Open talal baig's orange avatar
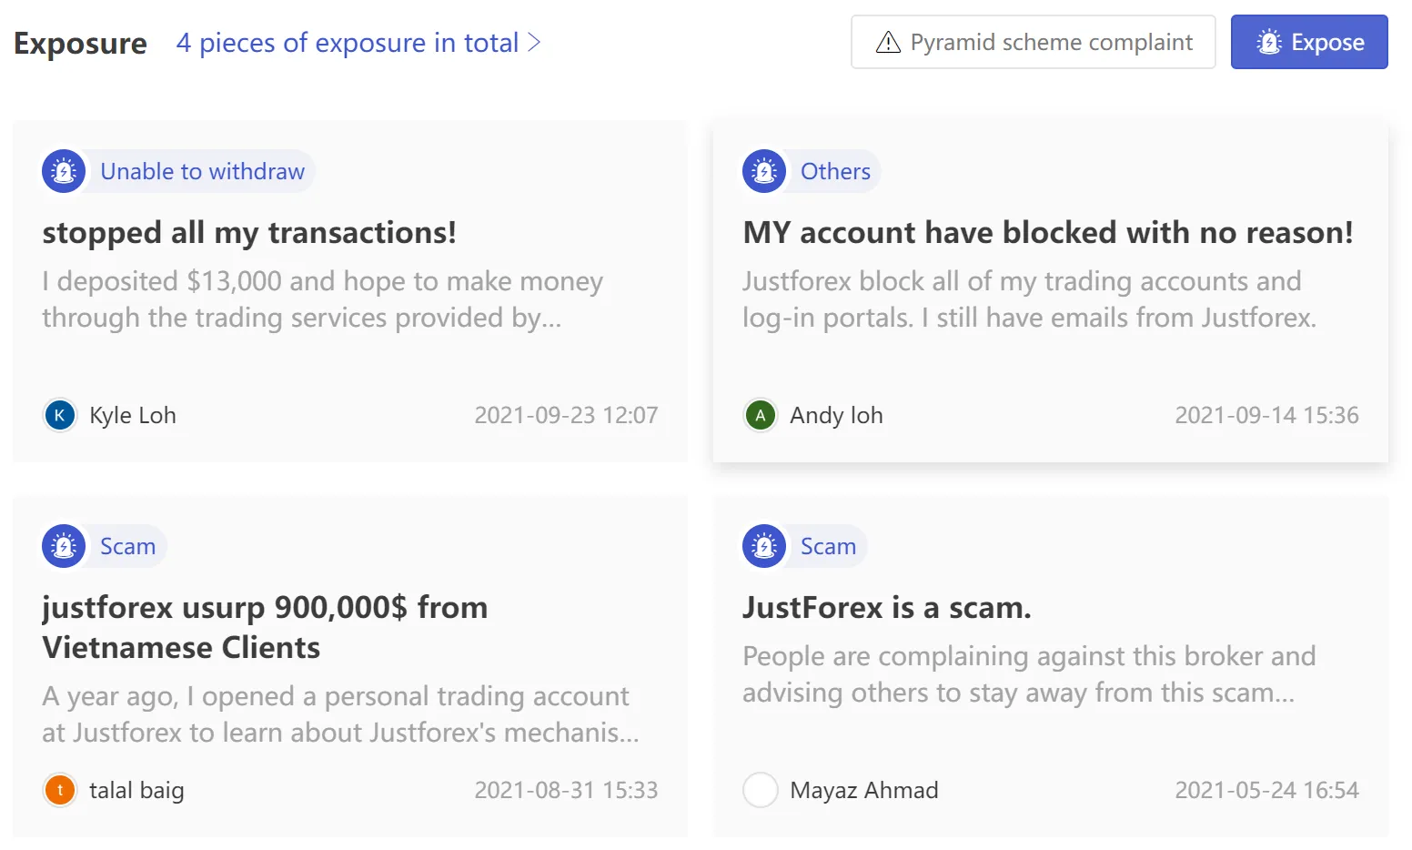This screenshot has height=850, width=1412. coord(60,790)
